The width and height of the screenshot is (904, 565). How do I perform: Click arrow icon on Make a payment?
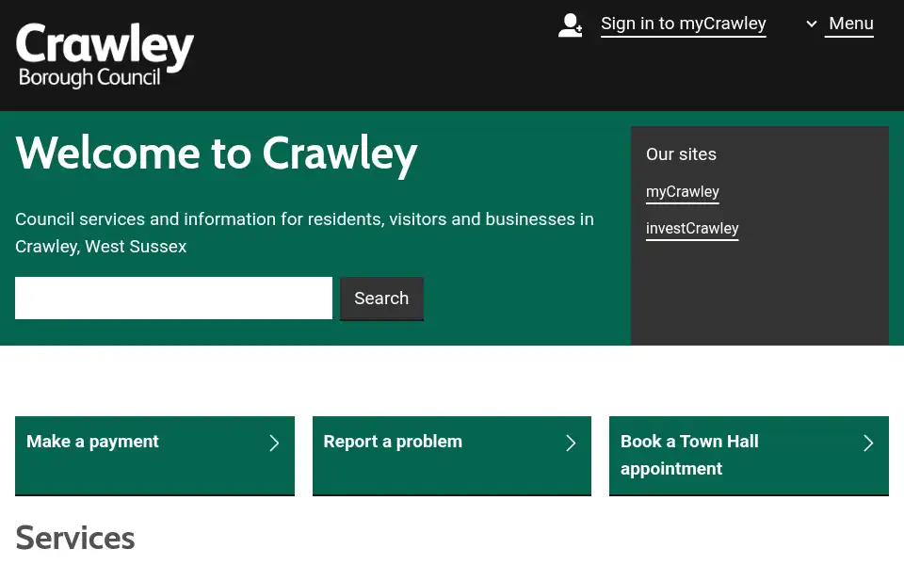click(x=274, y=443)
